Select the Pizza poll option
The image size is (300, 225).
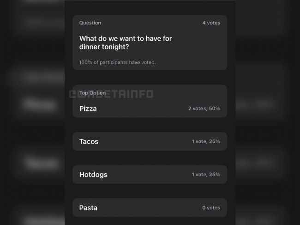(x=150, y=101)
